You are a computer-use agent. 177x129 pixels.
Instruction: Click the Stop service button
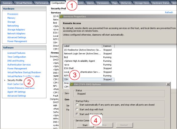[x=105, y=125]
